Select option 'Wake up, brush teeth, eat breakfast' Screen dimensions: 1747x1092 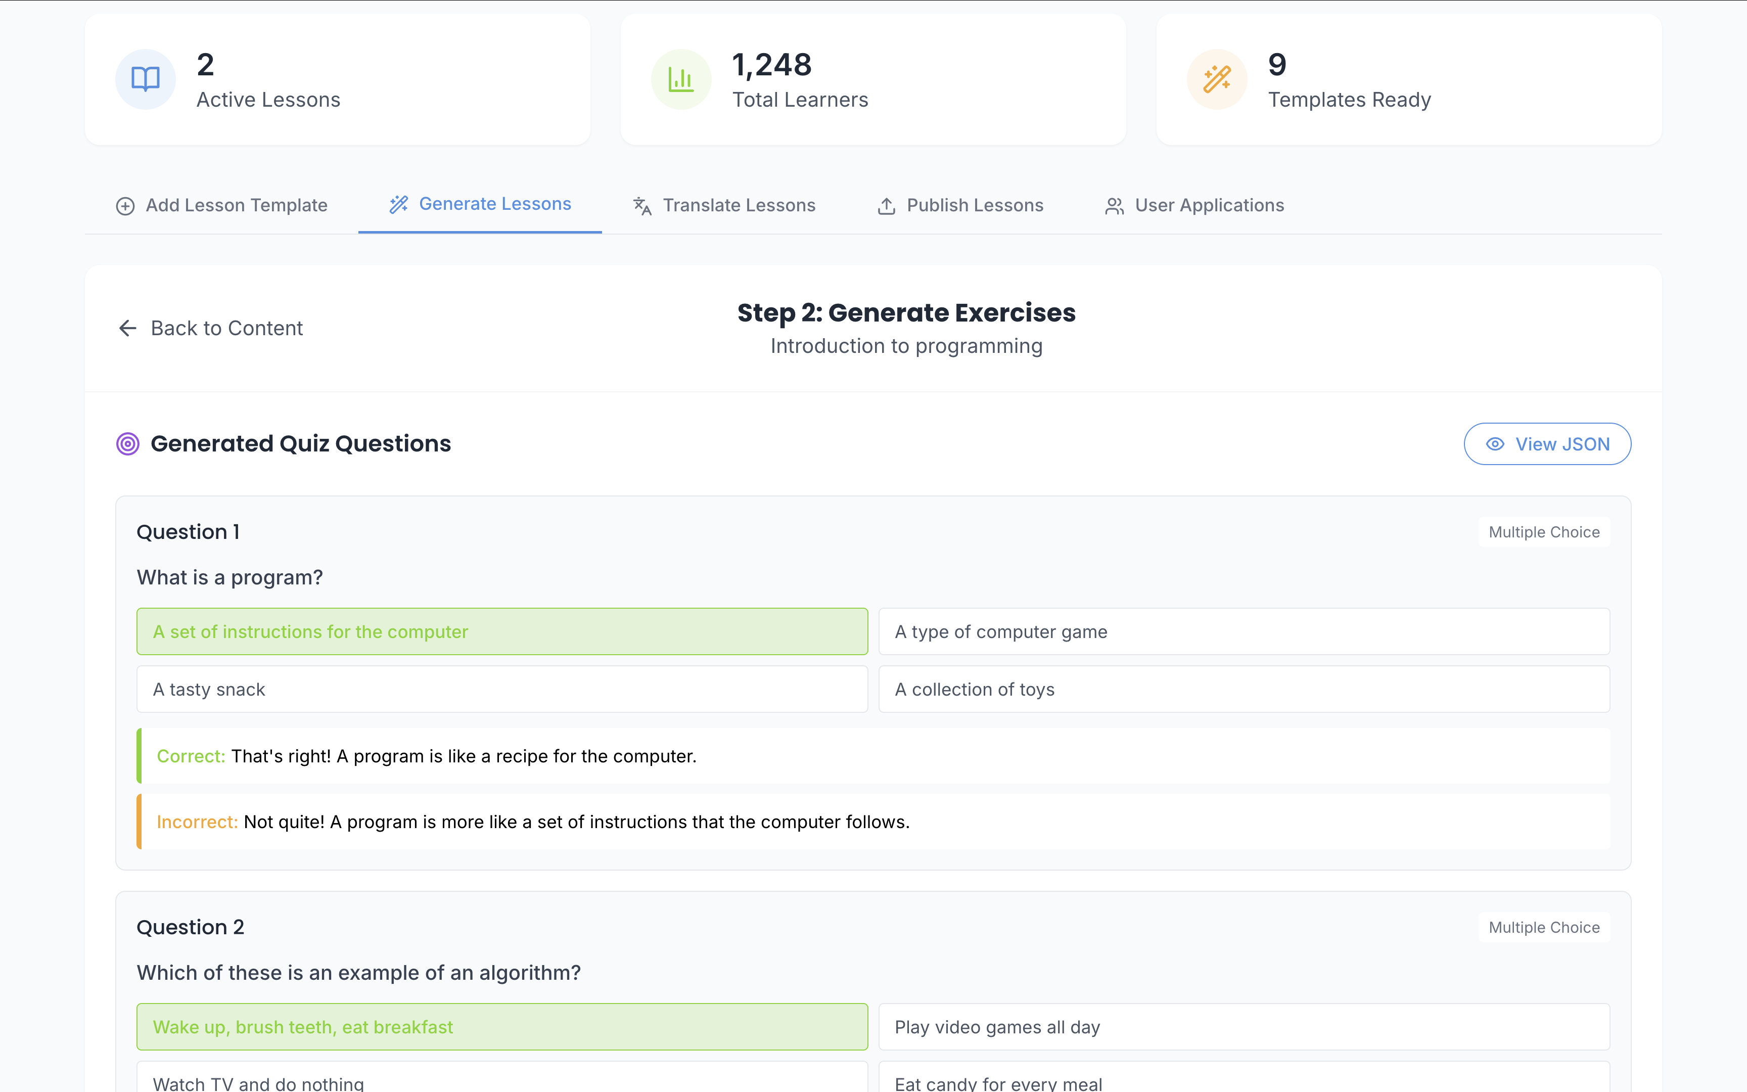tap(502, 1027)
